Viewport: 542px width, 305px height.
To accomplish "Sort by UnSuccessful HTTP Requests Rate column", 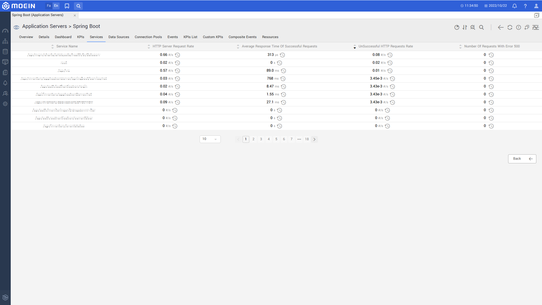I will click(355, 47).
